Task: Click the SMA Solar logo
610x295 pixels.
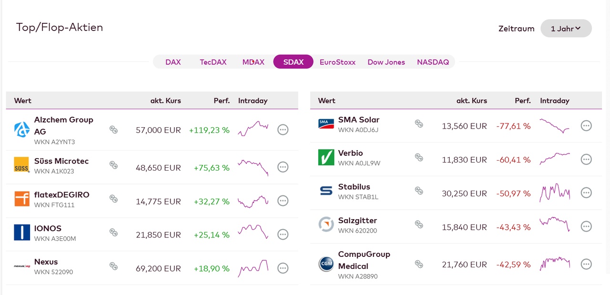Action: click(x=326, y=124)
